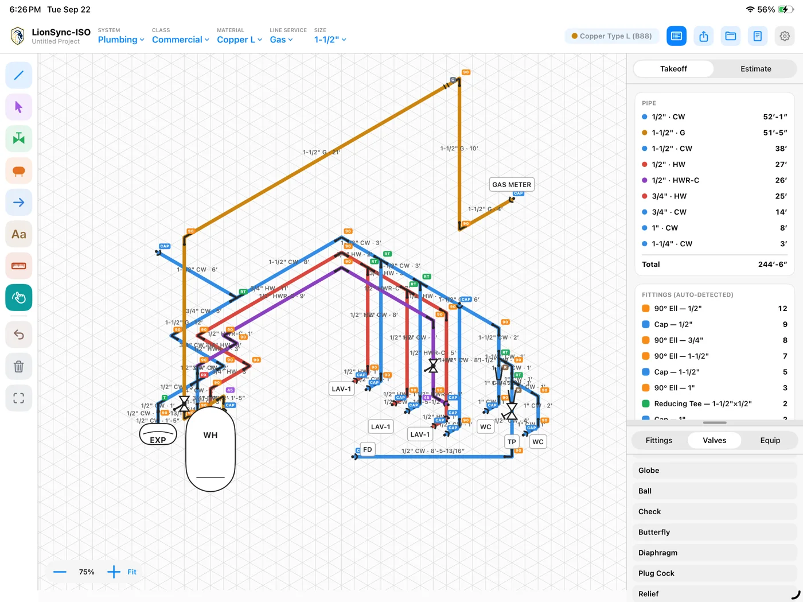This screenshot has height=602, width=803.
Task: Tap the Copper Type L (B88) badge
Action: click(x=611, y=36)
